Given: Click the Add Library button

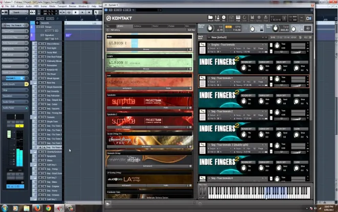Looking at the screenshot, I should [x=116, y=30].
